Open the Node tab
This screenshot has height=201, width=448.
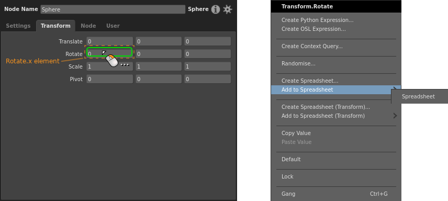coord(88,26)
